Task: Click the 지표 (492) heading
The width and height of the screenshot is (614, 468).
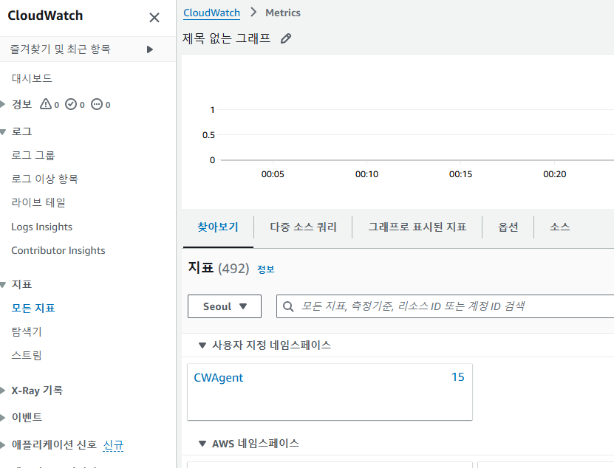Action: 219,268
